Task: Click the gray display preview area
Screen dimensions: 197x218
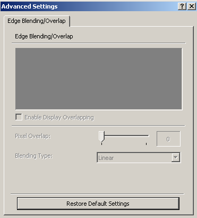Action: coord(99,79)
